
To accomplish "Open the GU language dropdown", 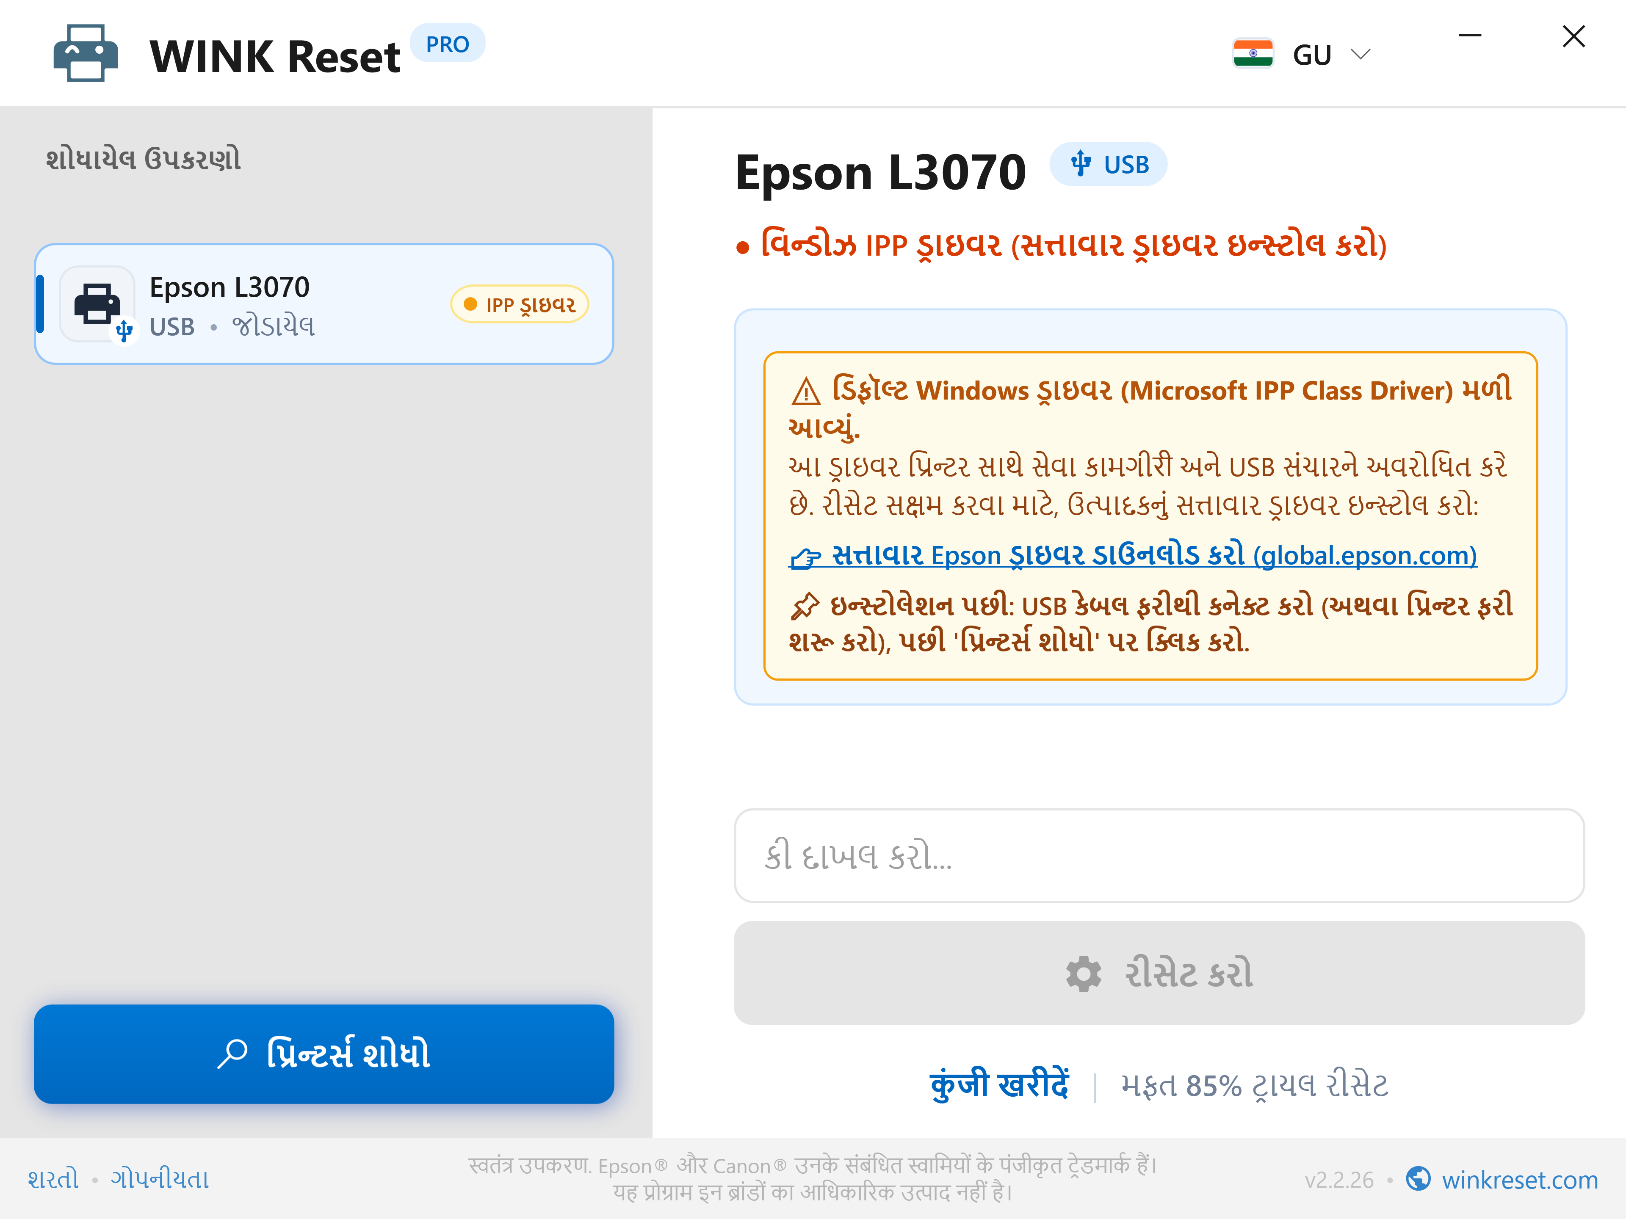I will coord(1302,54).
